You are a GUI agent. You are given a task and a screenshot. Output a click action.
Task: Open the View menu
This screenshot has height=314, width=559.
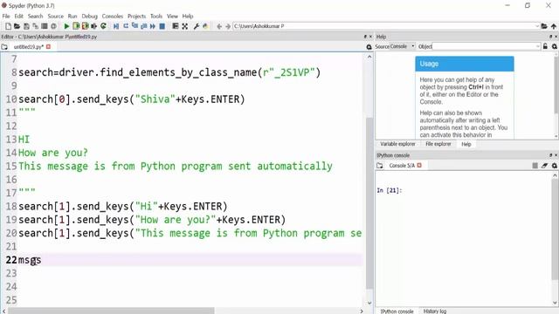coord(172,17)
